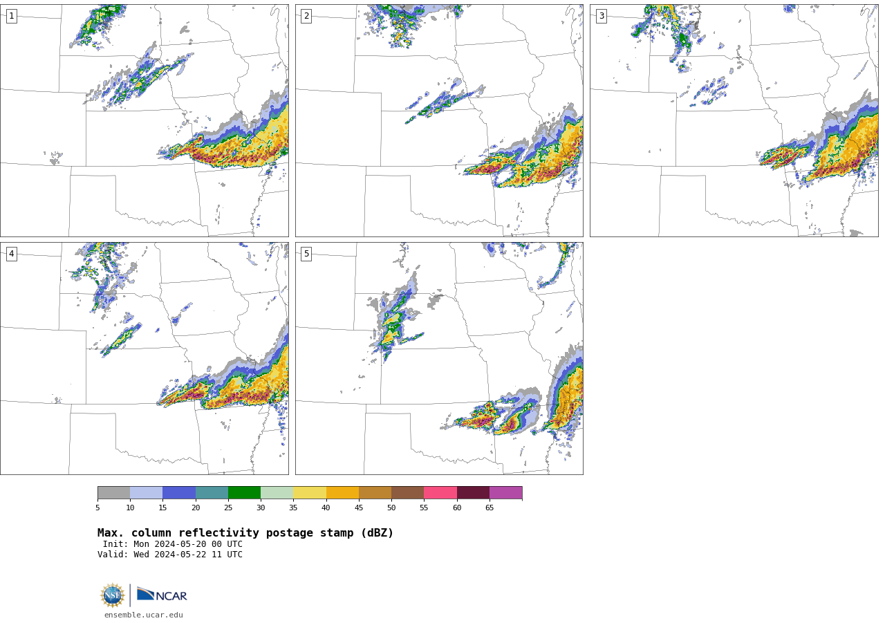Click the member number 2 label box
Screen dimensions: 885x623
[x=306, y=16]
